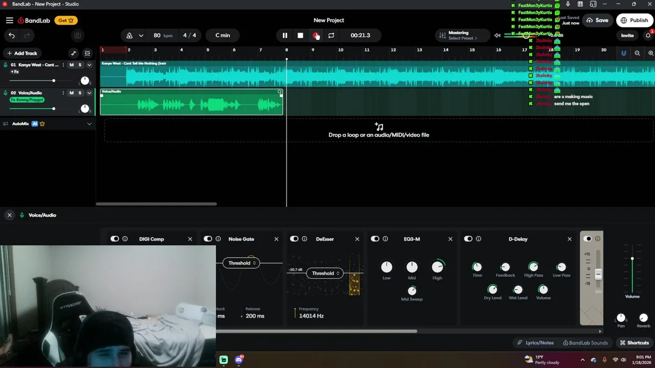This screenshot has width=655, height=368.
Task: Expand the Kanye West track options chevron
Action: (89, 65)
